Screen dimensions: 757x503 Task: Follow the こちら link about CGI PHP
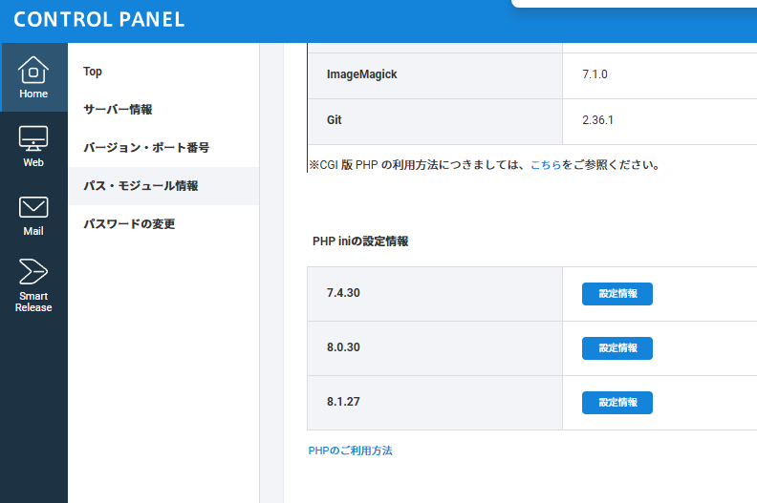(x=546, y=165)
